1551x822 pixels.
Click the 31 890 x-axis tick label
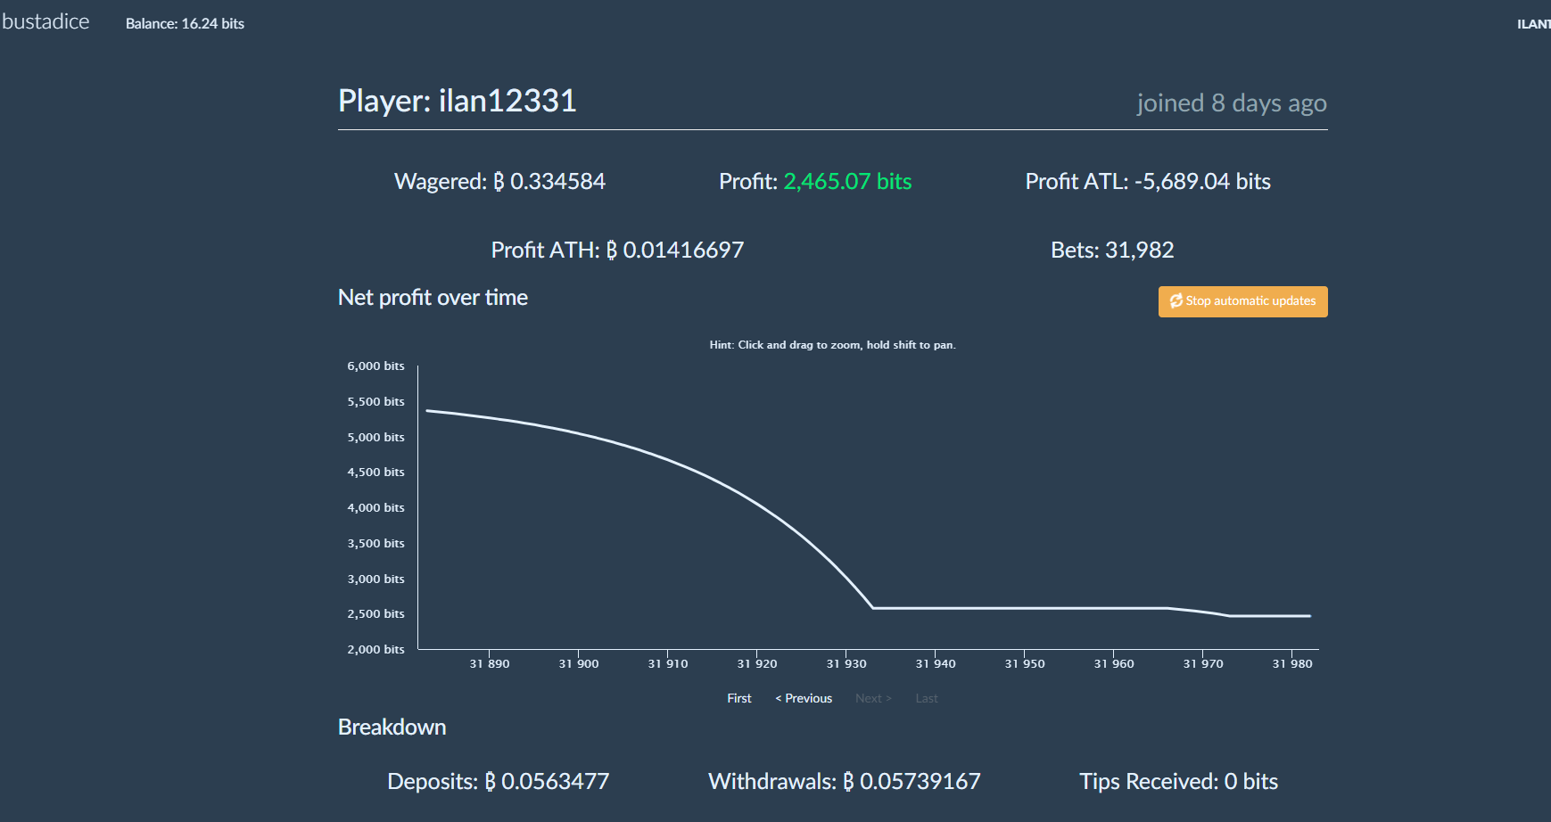[489, 664]
